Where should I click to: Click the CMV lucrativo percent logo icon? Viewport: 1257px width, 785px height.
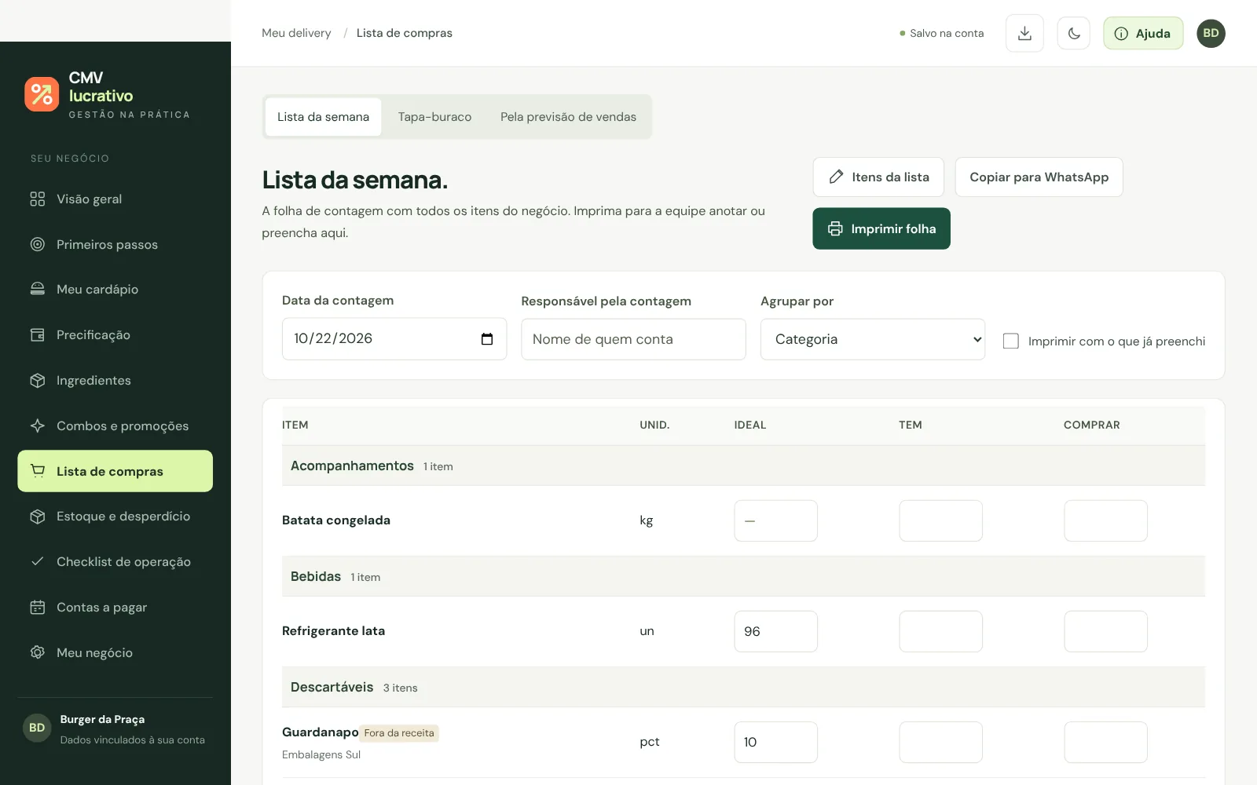[x=42, y=94]
